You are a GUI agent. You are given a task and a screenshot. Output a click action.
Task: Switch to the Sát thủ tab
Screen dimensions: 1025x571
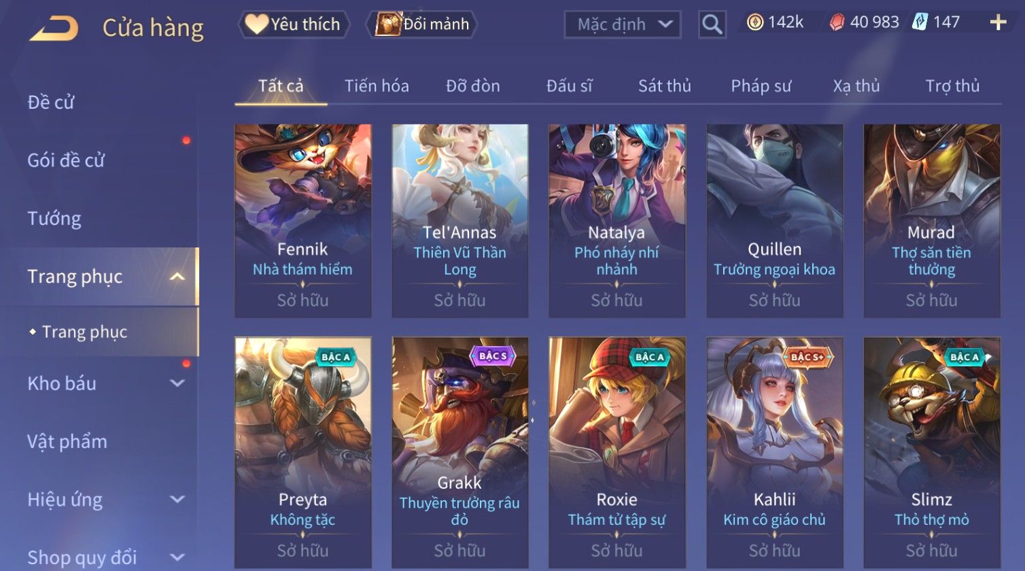tap(664, 86)
